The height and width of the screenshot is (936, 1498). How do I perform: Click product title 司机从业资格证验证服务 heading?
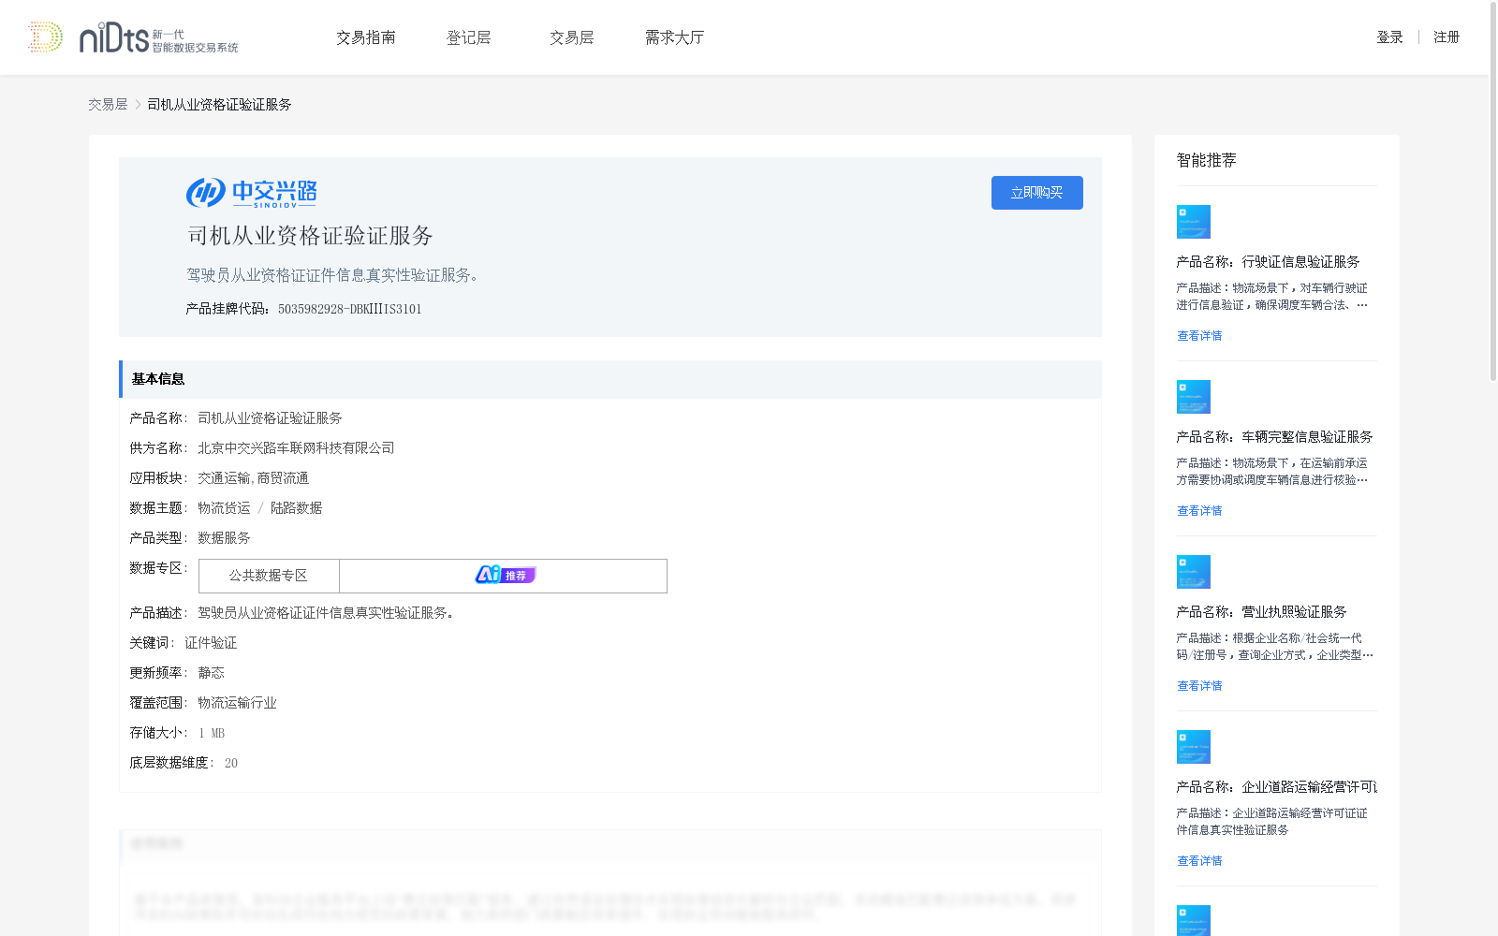click(310, 236)
